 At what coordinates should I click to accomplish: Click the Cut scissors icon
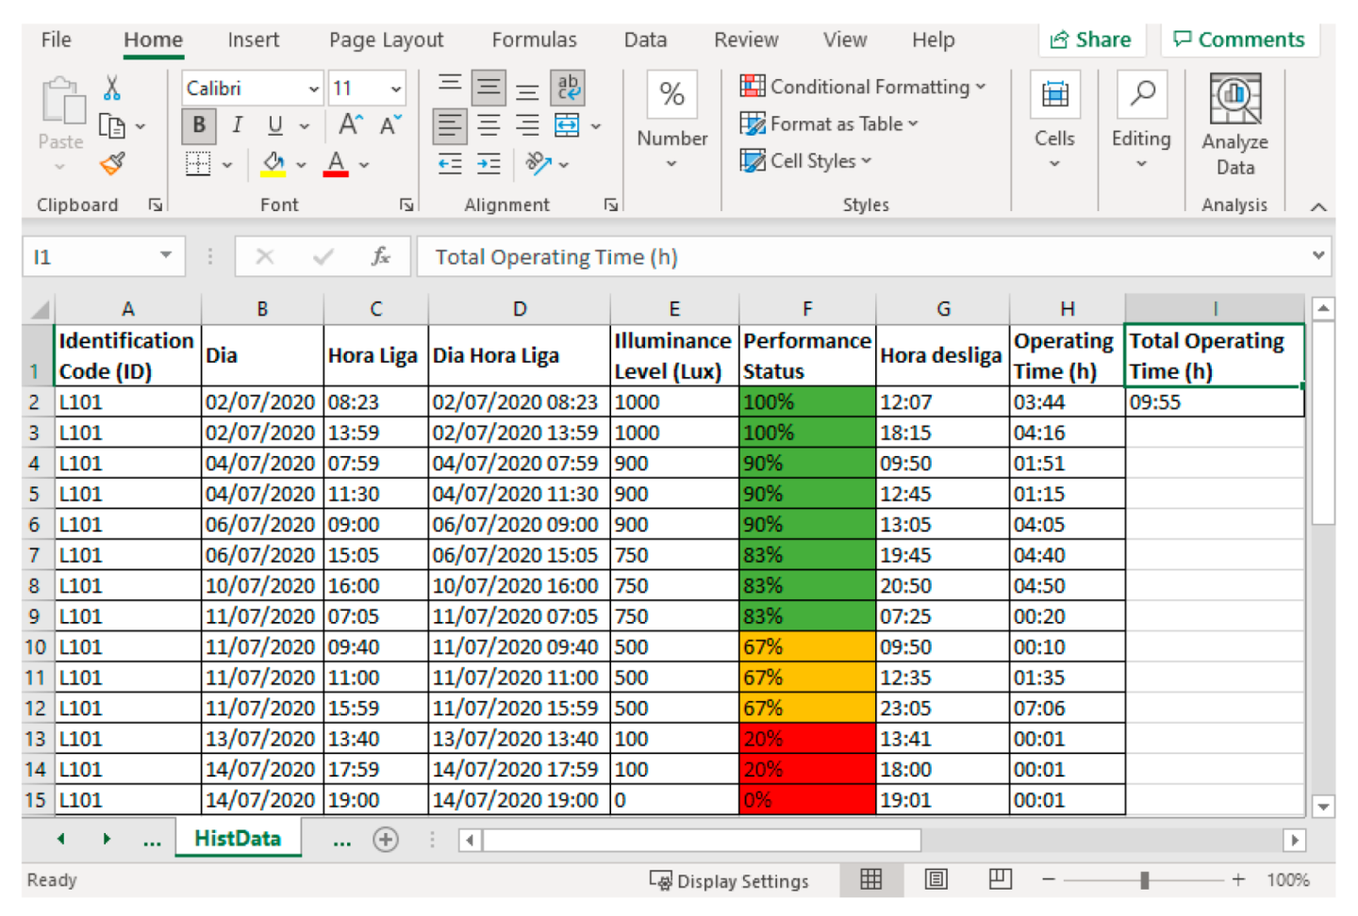[x=111, y=89]
